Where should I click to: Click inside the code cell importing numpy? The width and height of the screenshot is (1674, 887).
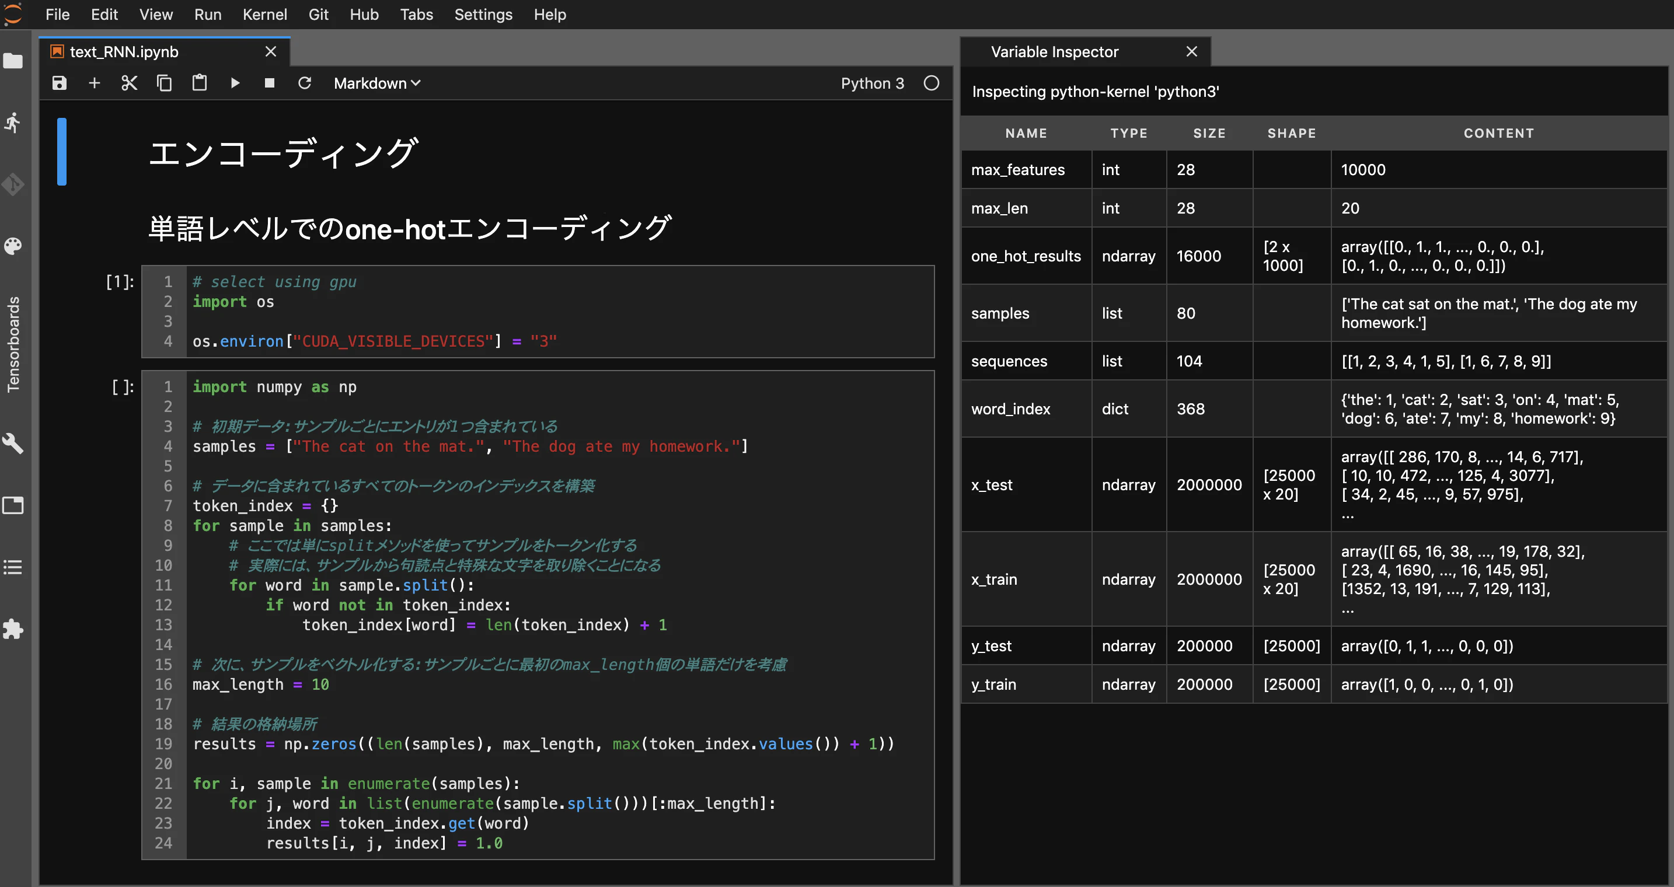click(x=538, y=614)
